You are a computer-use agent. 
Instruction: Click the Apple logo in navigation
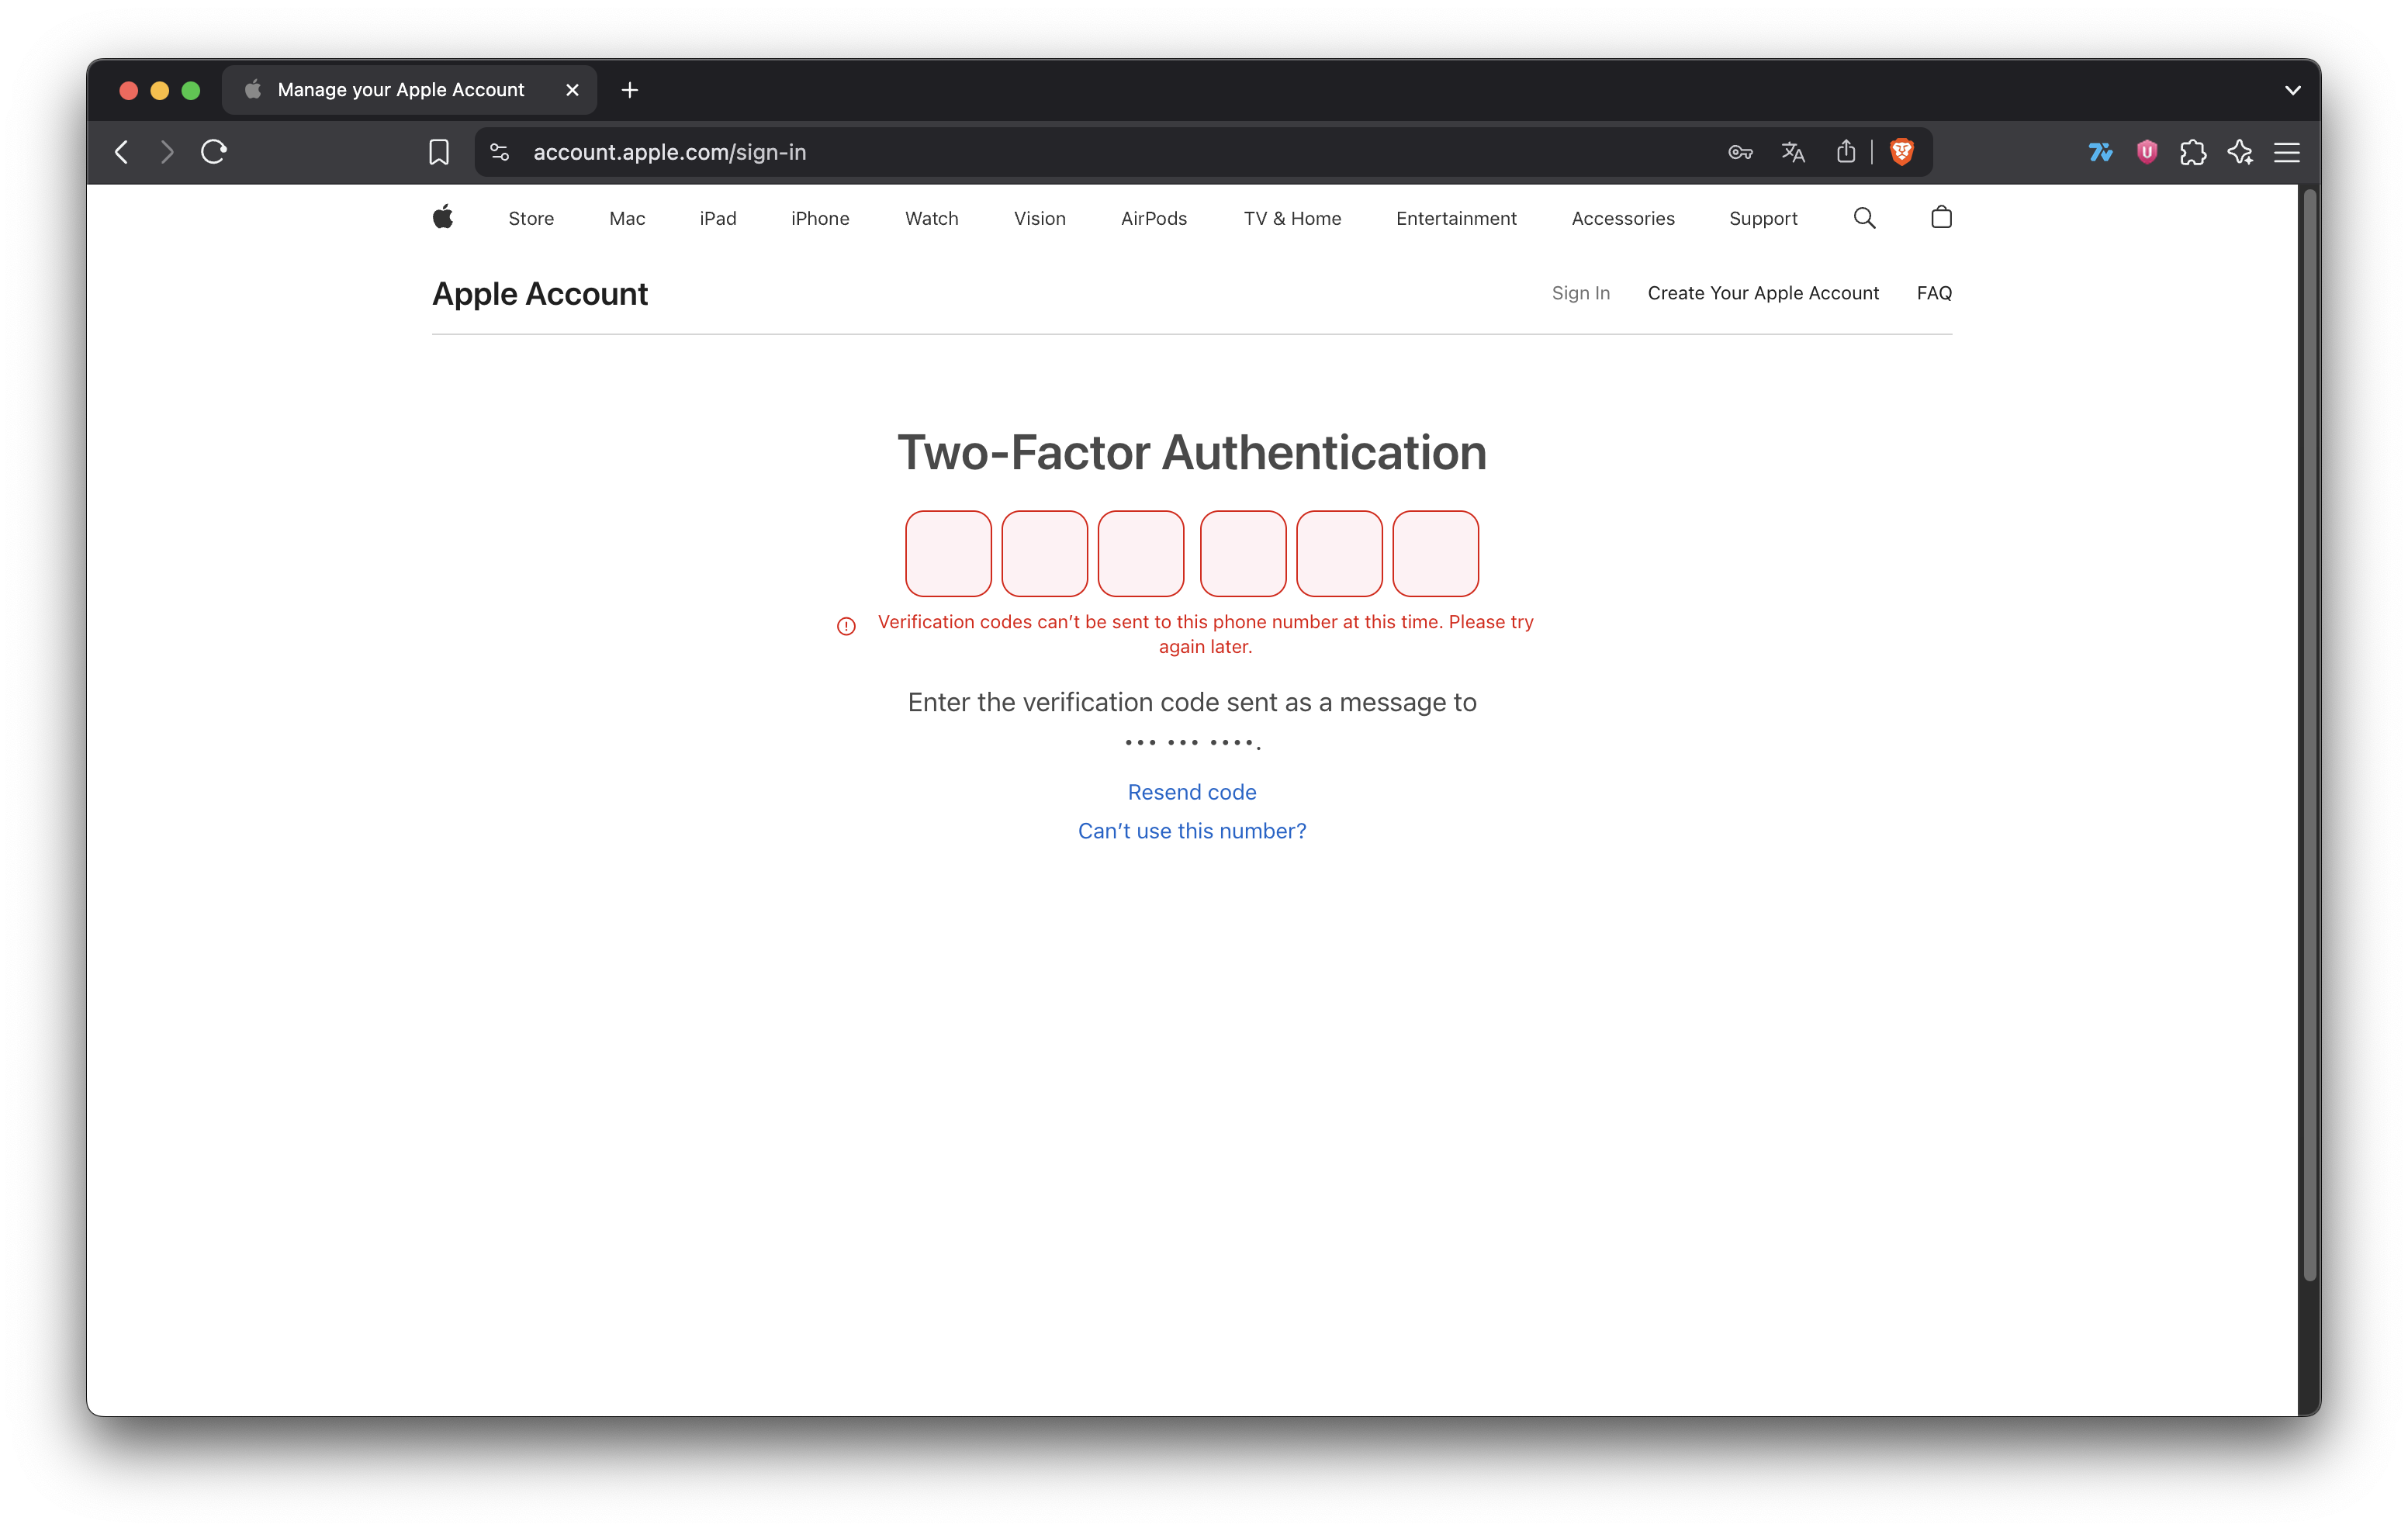pos(443,218)
